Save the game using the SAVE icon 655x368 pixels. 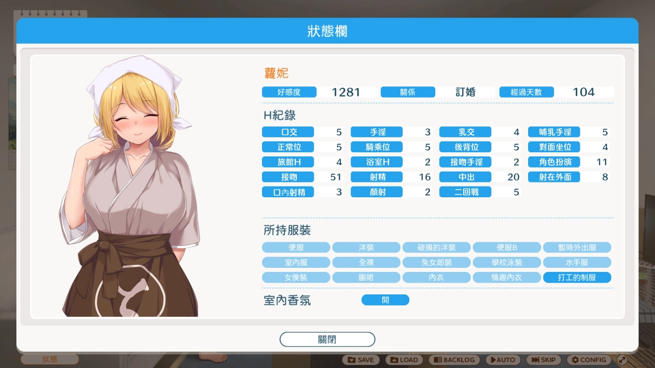point(361,359)
